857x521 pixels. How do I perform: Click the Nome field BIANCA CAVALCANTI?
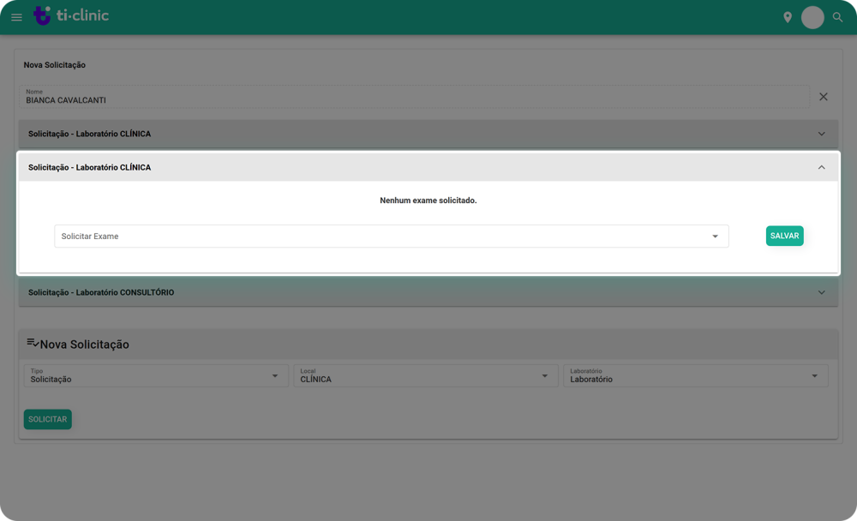(414, 96)
